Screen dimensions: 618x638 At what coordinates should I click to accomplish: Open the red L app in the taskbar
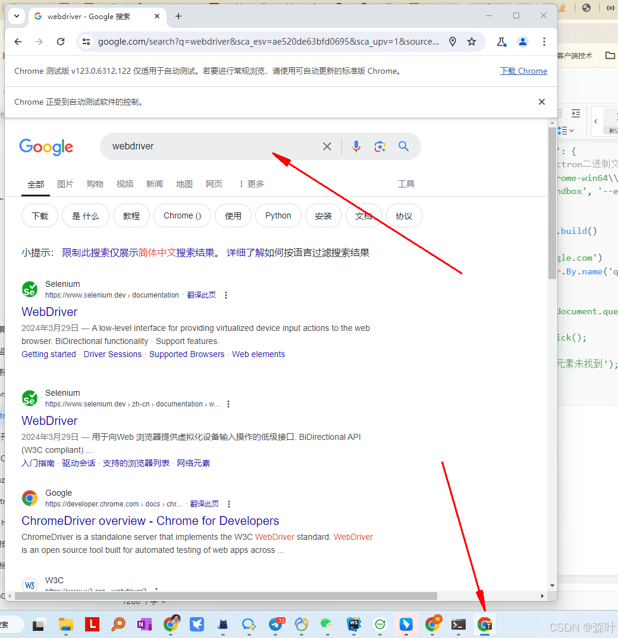pos(92,624)
